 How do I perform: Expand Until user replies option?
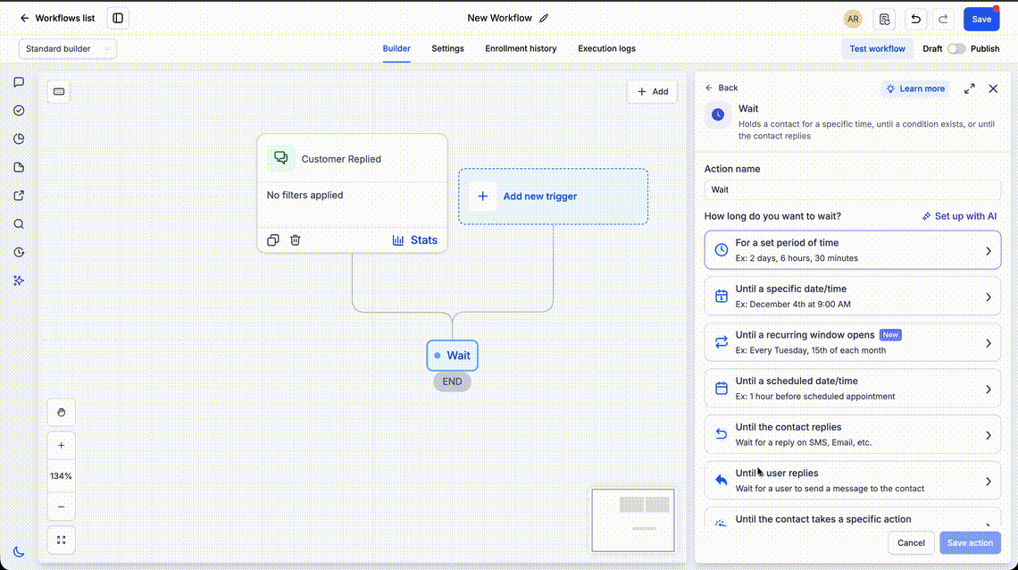point(853,481)
